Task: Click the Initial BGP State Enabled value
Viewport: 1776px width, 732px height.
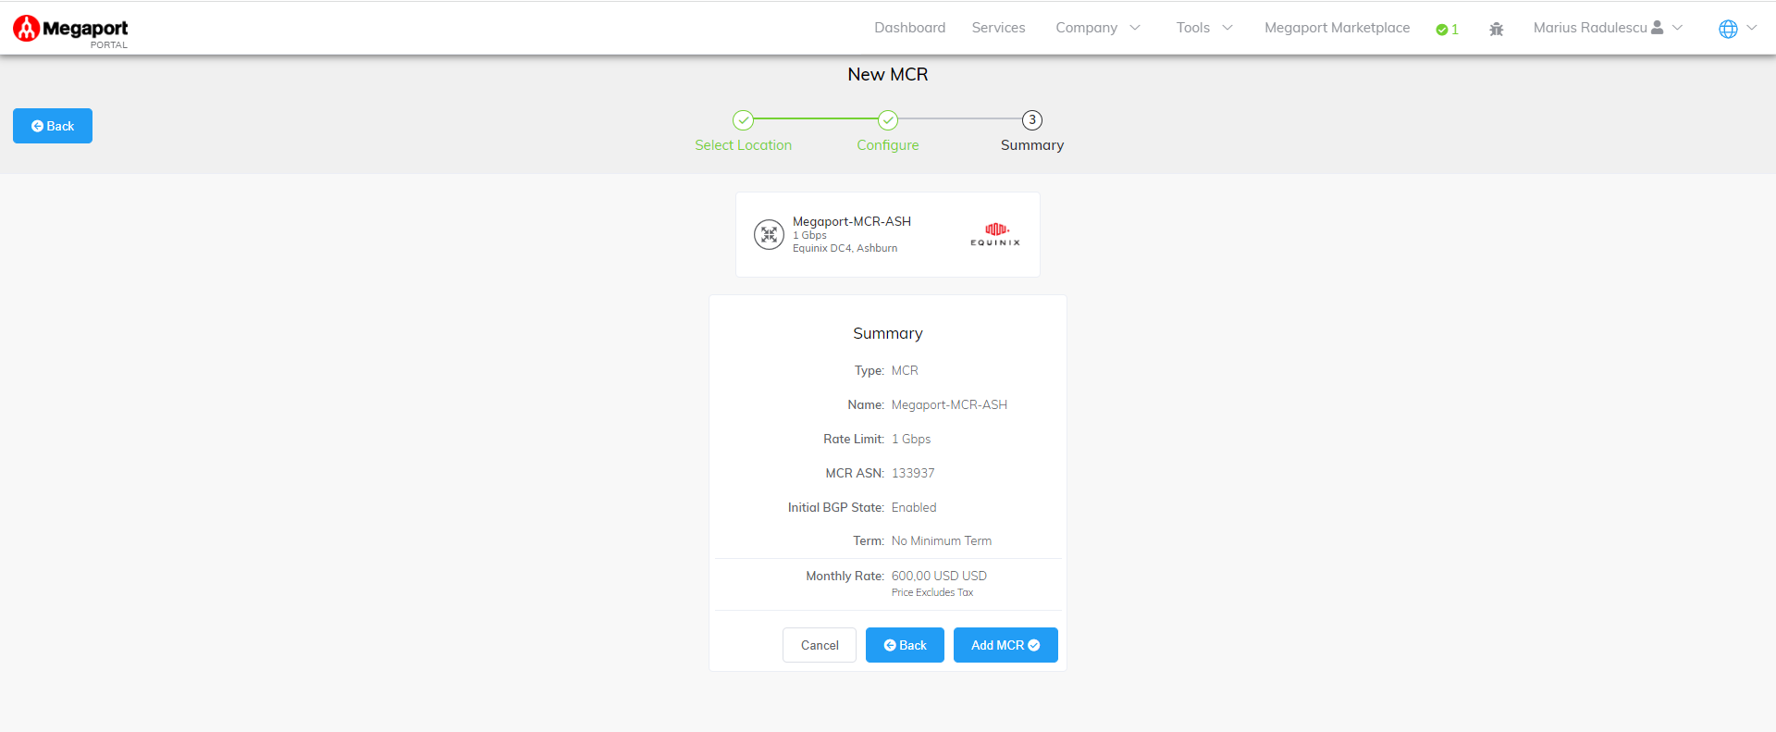Action: 914,507
